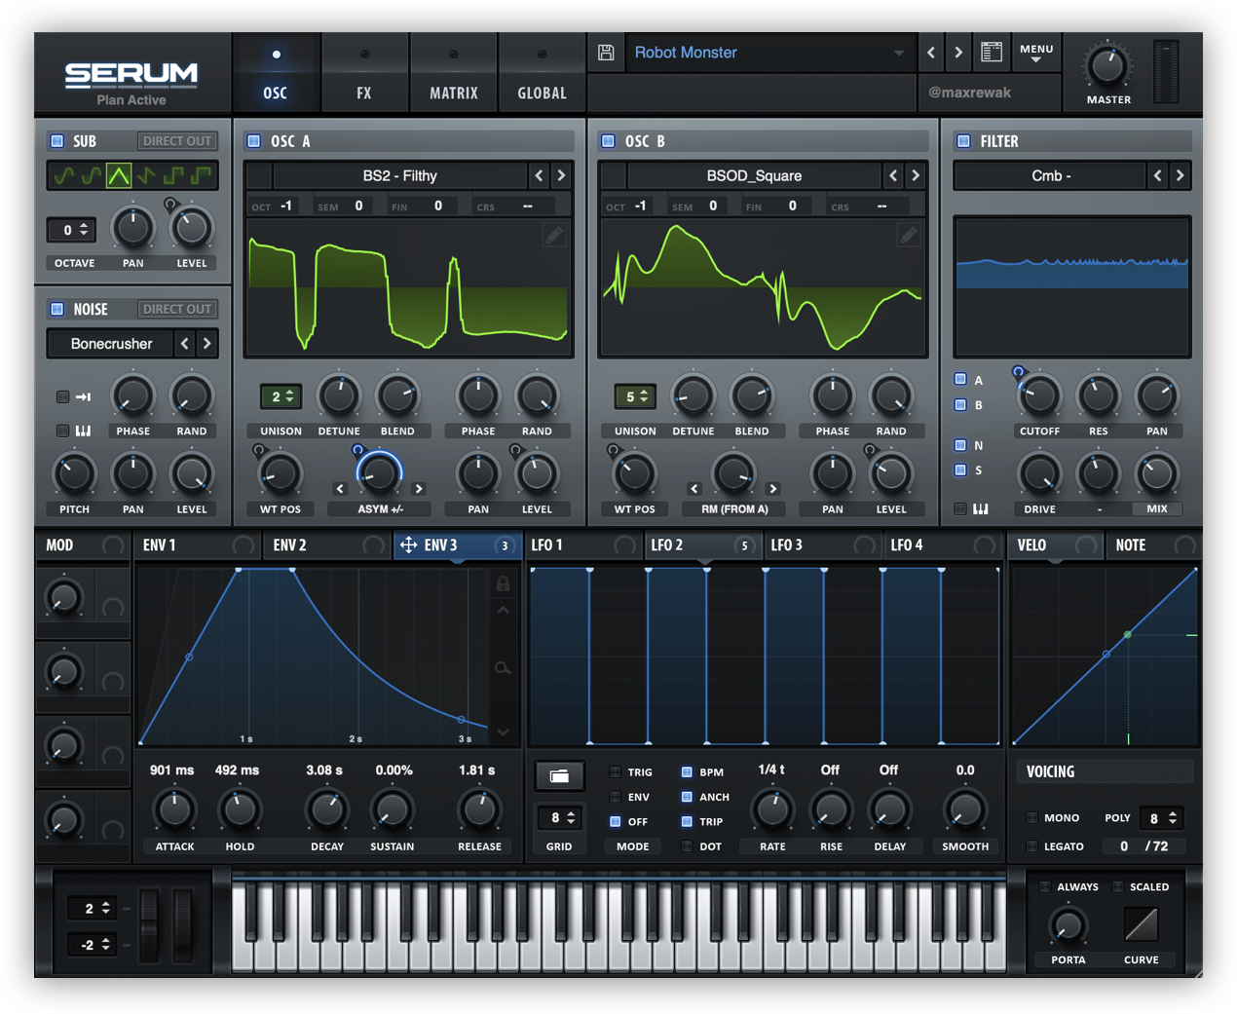Screen dimensions: 1237x1014
Task: Open the portamento curve display
Action: click(x=1141, y=924)
